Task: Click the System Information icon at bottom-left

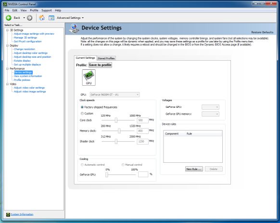Action: pos(8,214)
